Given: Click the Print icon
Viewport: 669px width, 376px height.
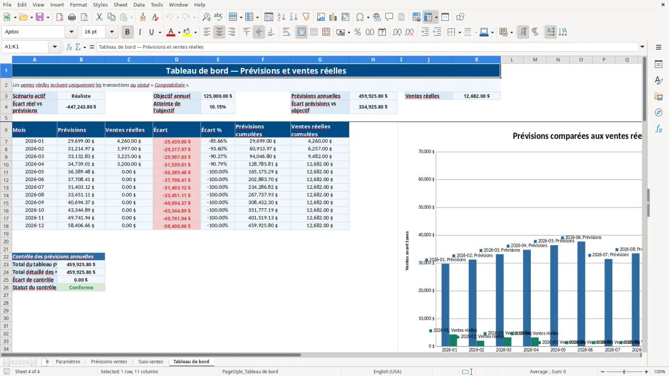Looking at the screenshot, I should point(71,17).
